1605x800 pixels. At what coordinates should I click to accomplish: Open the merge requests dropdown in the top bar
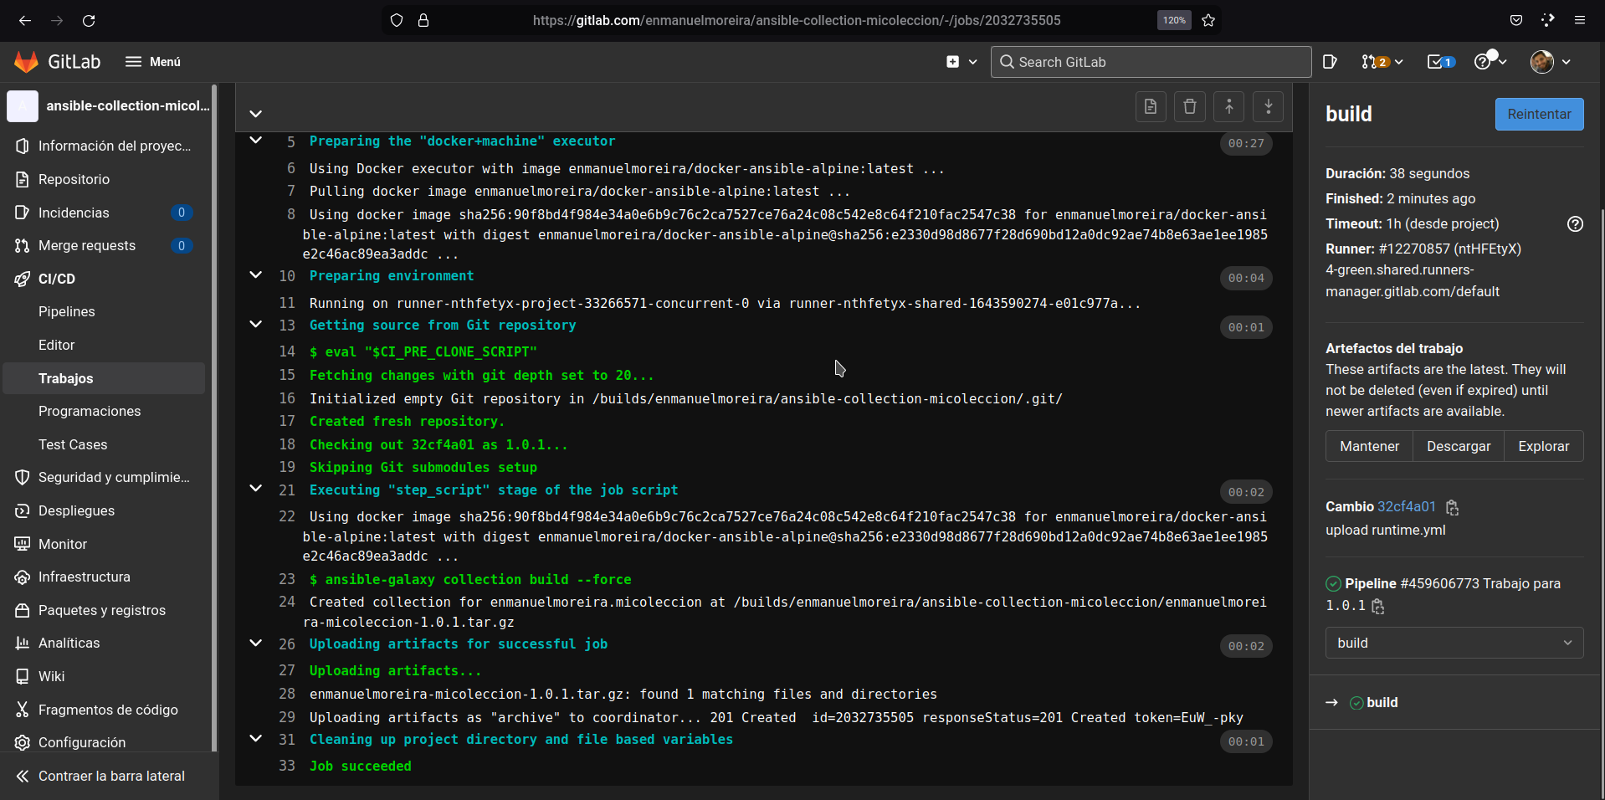[1382, 62]
